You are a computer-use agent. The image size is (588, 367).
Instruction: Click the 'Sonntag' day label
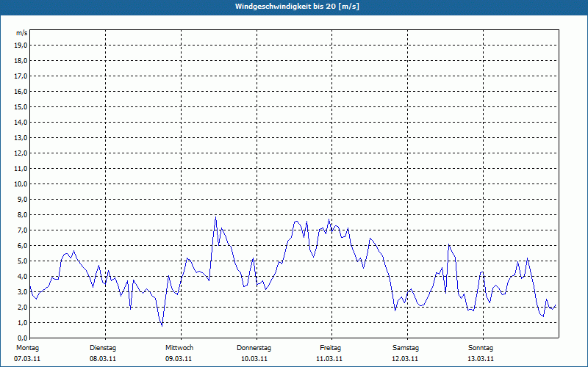click(481, 348)
